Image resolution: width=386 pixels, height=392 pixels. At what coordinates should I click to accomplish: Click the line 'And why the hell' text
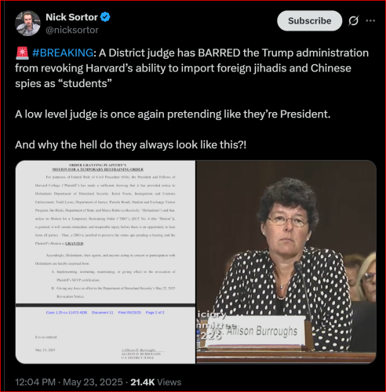click(x=130, y=145)
